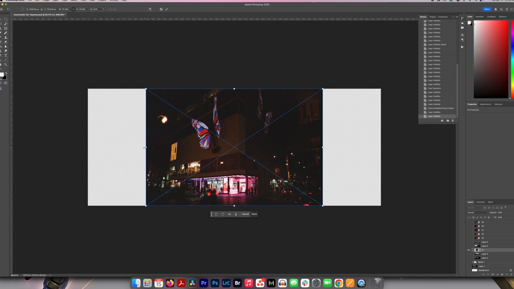Select the rectangular Marquee tool
The height and width of the screenshot is (289, 514).
(x=5, y=20)
